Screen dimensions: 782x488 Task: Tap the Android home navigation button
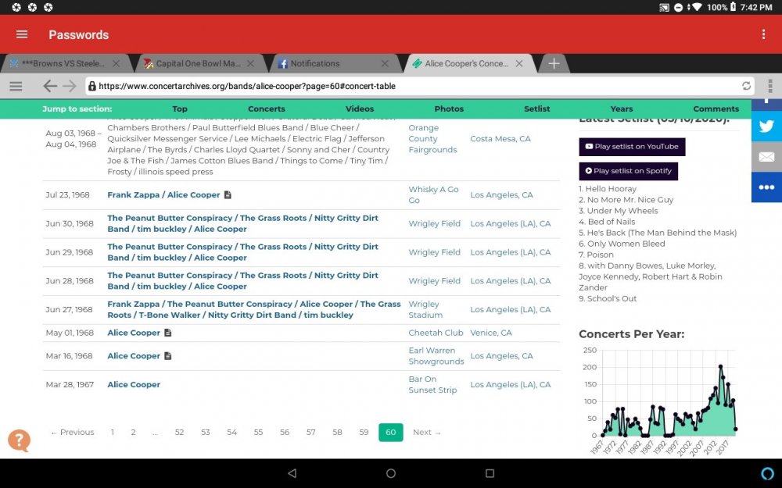[x=391, y=473]
